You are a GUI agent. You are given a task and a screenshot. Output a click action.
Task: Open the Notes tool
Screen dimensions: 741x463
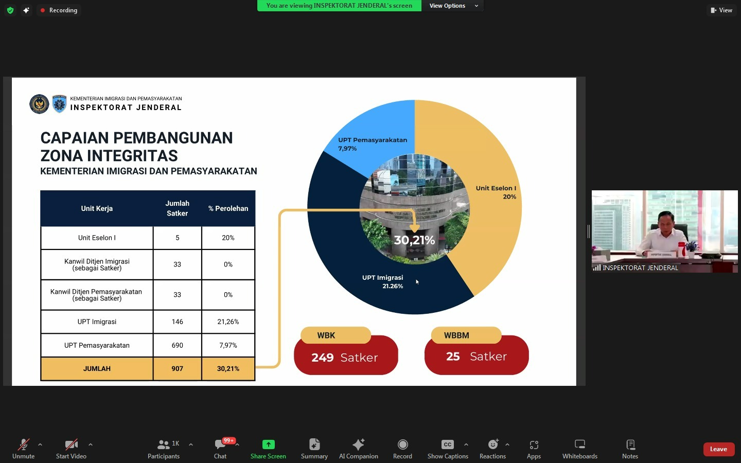point(630,448)
